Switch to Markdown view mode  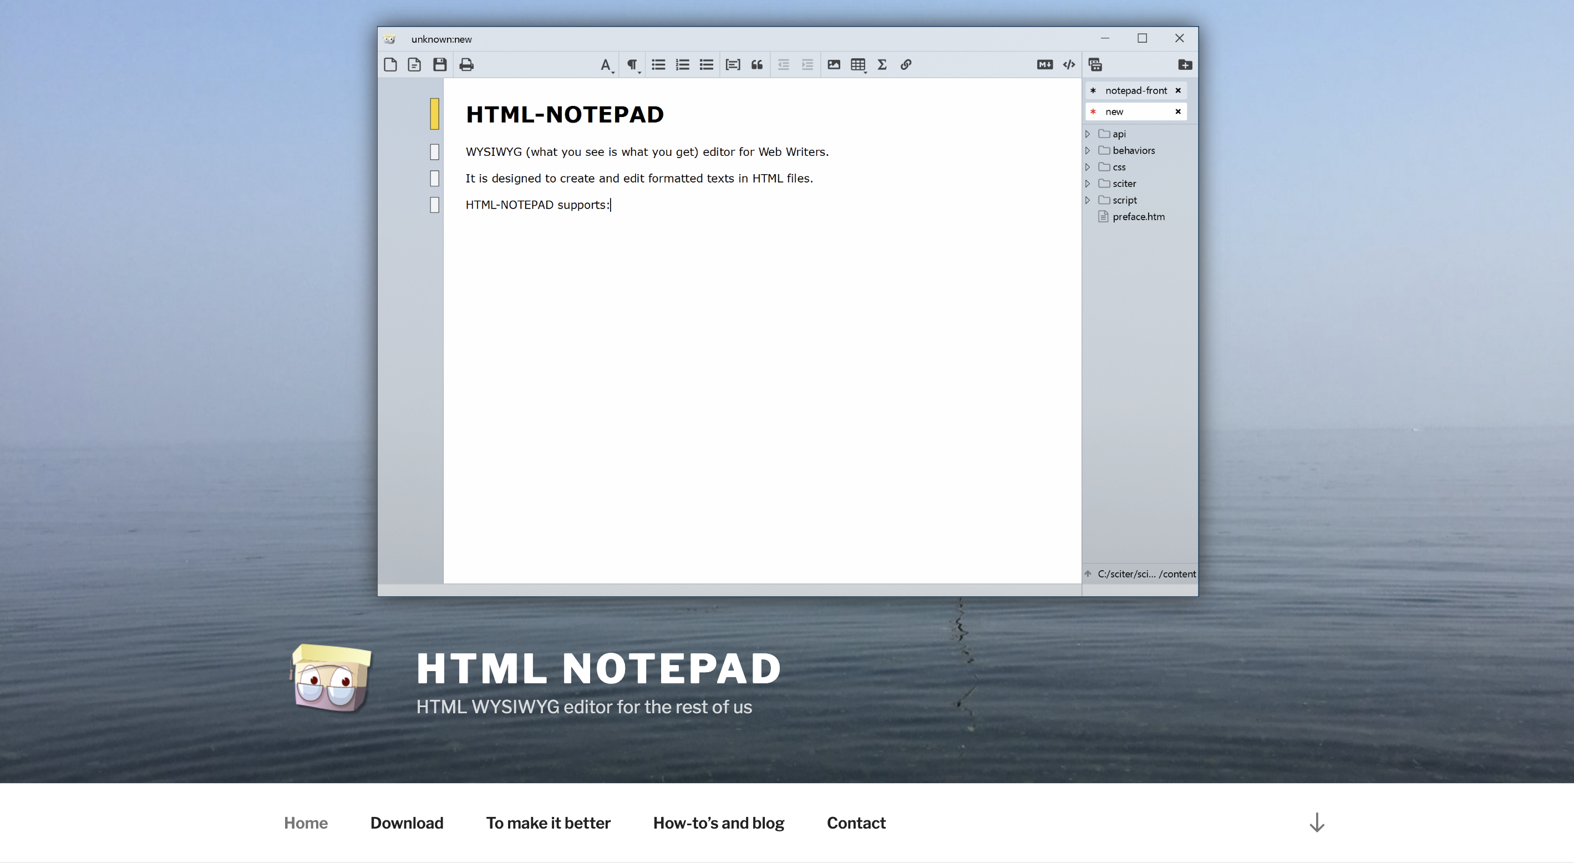[1044, 65]
